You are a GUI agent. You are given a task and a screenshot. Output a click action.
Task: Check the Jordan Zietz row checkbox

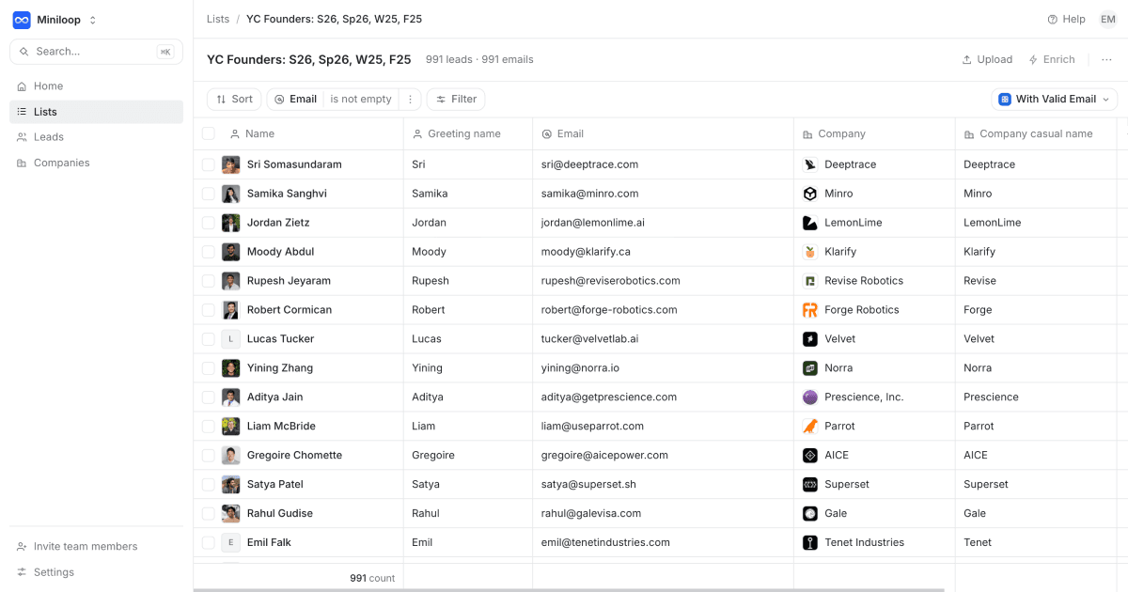[x=209, y=223]
